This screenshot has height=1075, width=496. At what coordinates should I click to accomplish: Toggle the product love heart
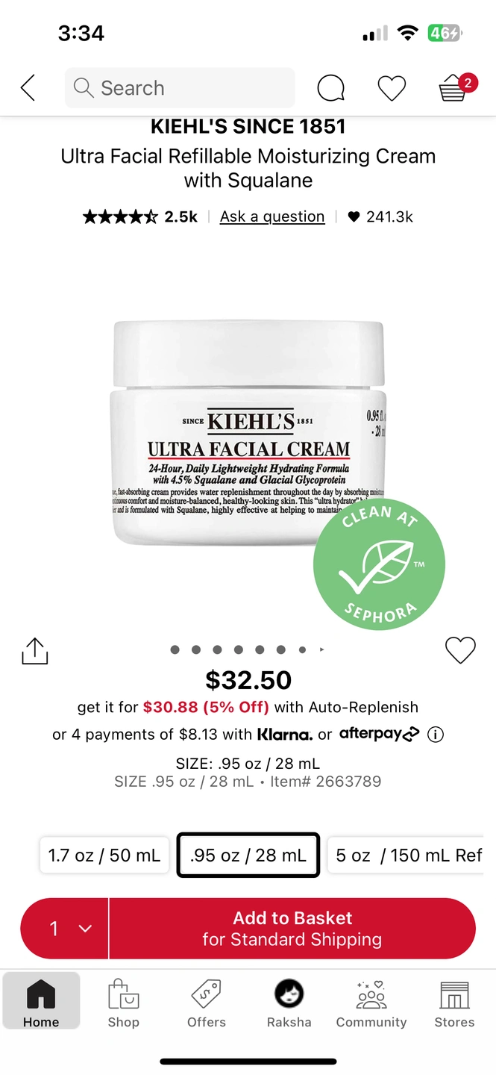[x=460, y=650]
